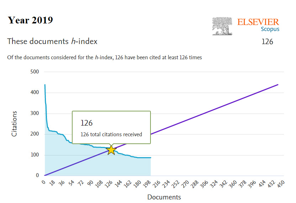The height and width of the screenshot is (203, 296).
Task: Click the orange ELSEVIER wordmark
Action: tap(258, 22)
